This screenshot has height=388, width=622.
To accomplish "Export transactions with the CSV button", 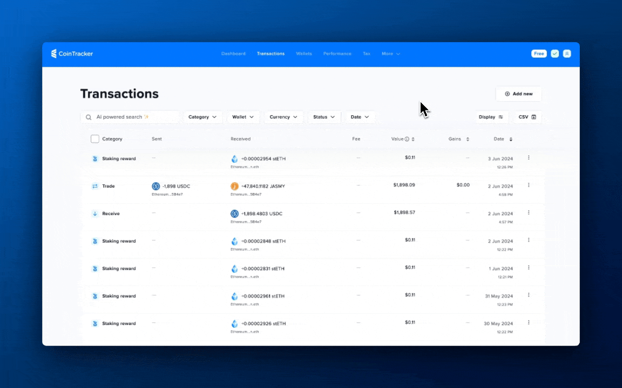I will pyautogui.click(x=527, y=117).
